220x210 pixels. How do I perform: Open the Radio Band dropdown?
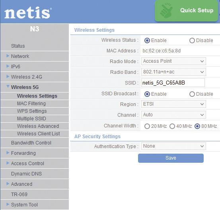pos(173,72)
